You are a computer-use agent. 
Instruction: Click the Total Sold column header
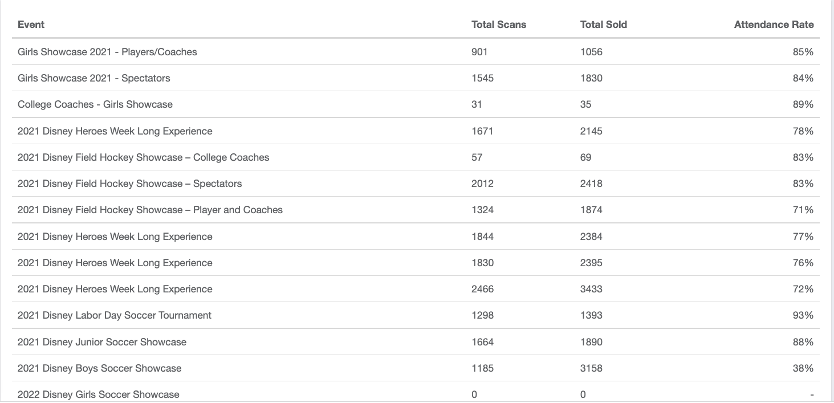pos(603,25)
